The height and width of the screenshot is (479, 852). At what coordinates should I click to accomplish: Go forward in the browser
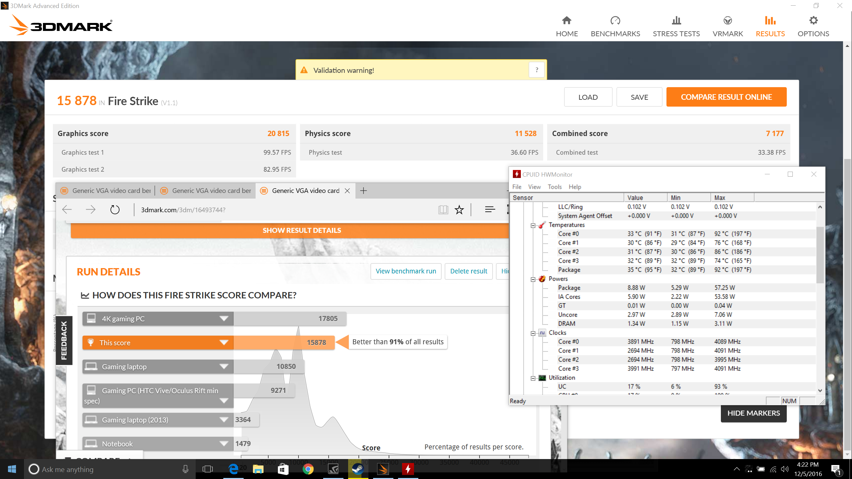[x=91, y=210]
